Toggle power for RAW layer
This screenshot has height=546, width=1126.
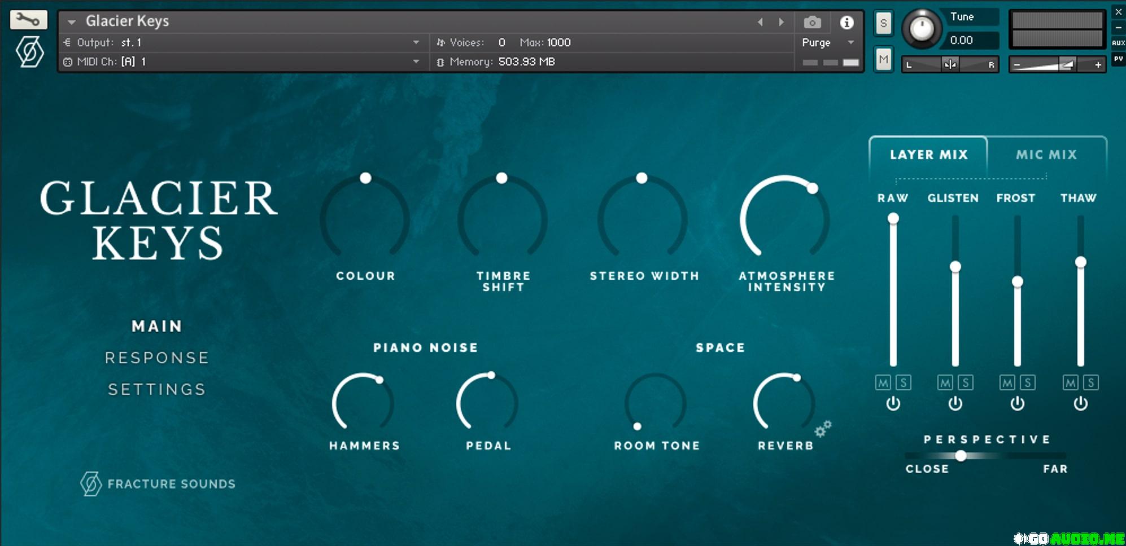tap(893, 403)
